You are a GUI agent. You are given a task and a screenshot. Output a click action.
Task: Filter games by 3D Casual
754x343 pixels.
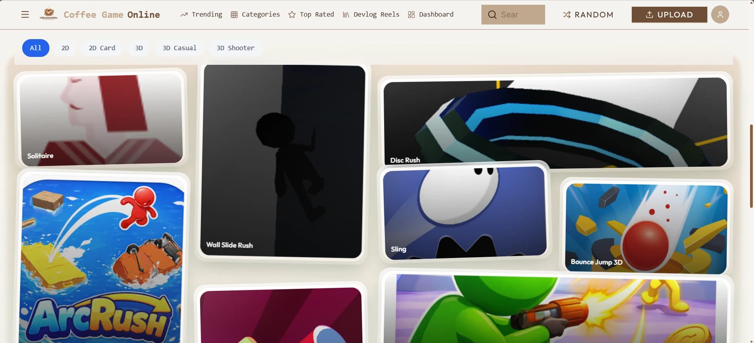pos(180,48)
